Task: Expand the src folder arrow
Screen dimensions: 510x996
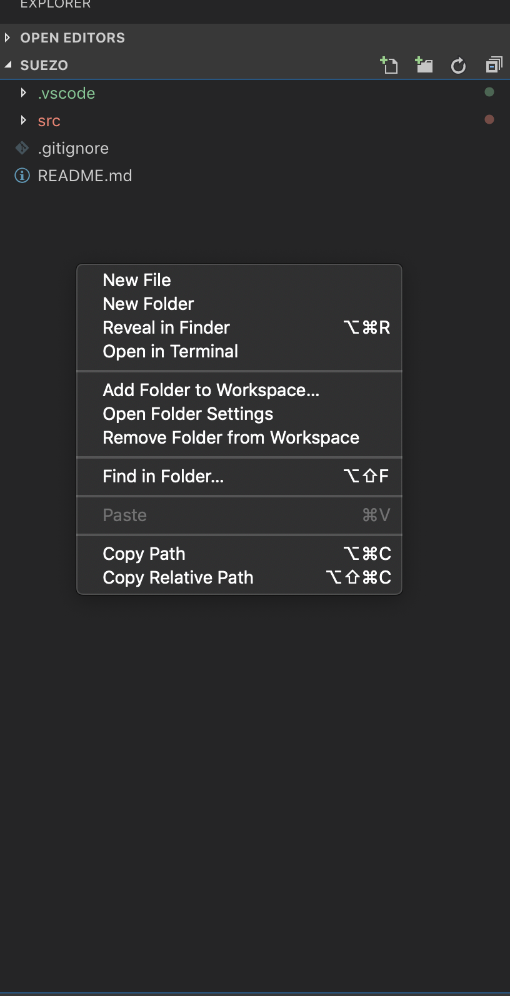Action: pos(23,120)
